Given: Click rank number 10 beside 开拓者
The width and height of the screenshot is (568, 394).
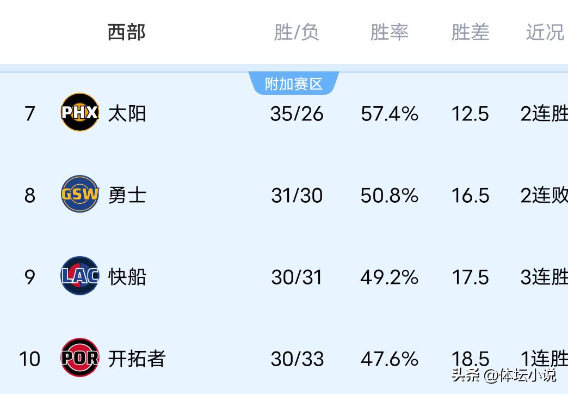Looking at the screenshot, I should [29, 359].
